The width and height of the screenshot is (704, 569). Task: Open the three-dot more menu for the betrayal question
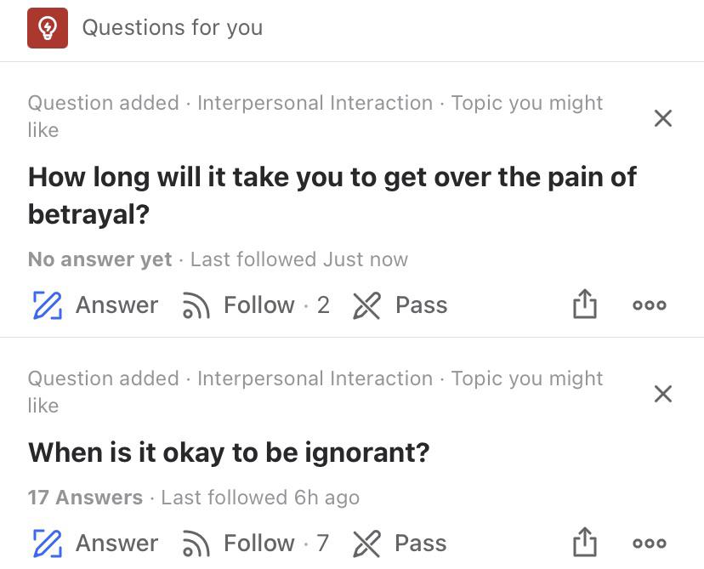click(649, 304)
